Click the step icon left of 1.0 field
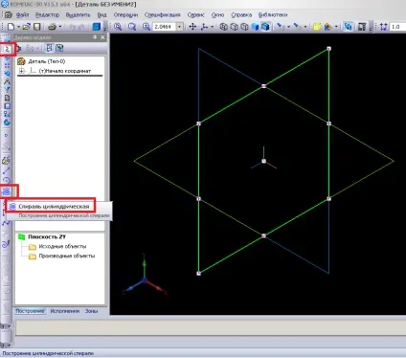This screenshot has height=358, width=406. click(x=383, y=27)
